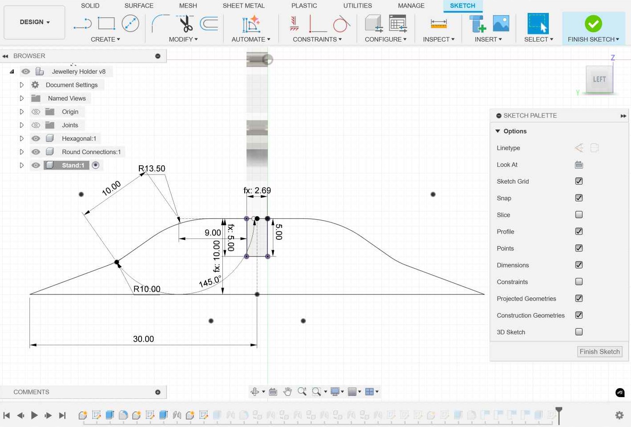Click the green Finish Sketch checkmark

593,24
